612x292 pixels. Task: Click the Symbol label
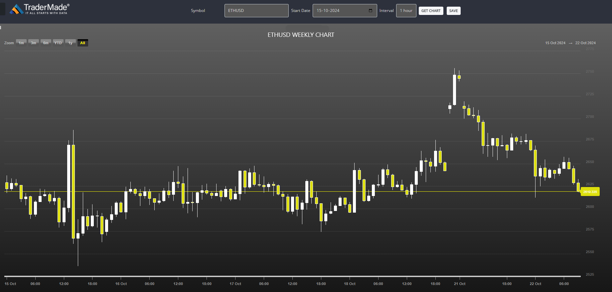[198, 11]
